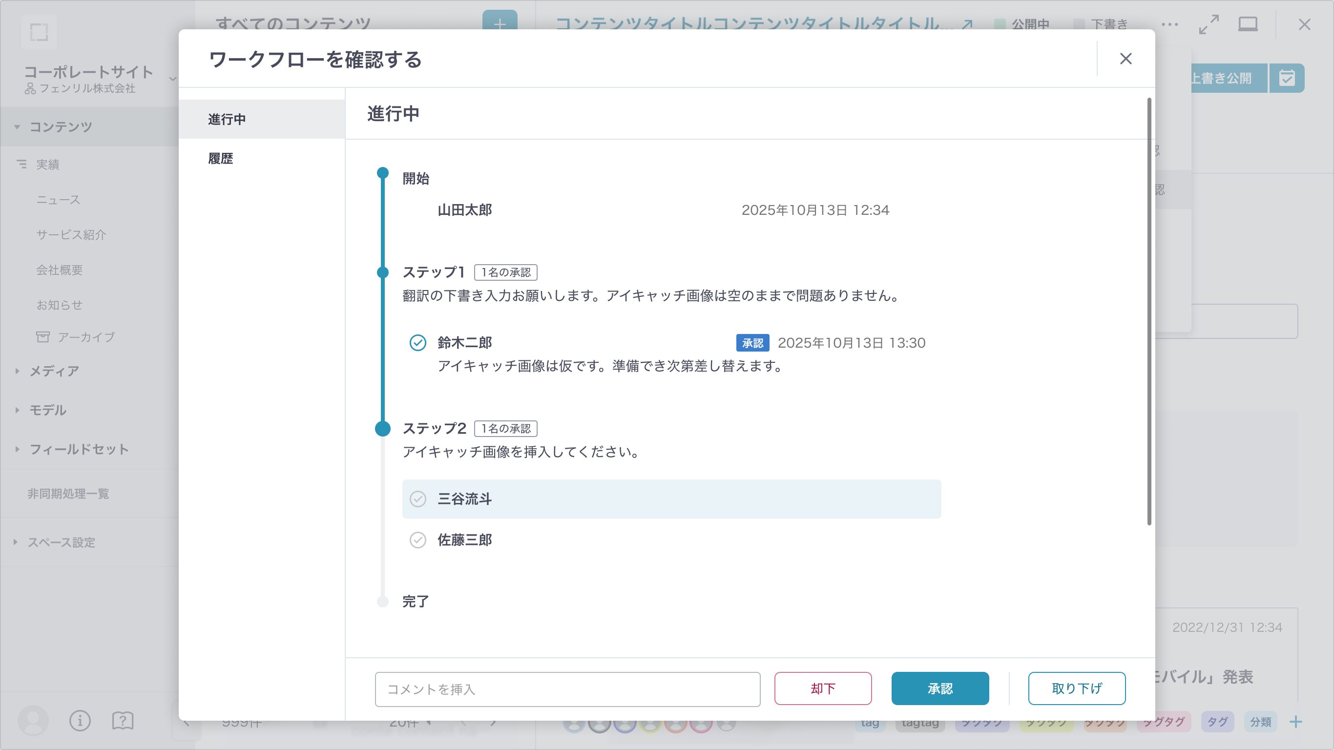This screenshot has height=750, width=1334.
Task: Open the external link icon beside content title
Action: [967, 24]
